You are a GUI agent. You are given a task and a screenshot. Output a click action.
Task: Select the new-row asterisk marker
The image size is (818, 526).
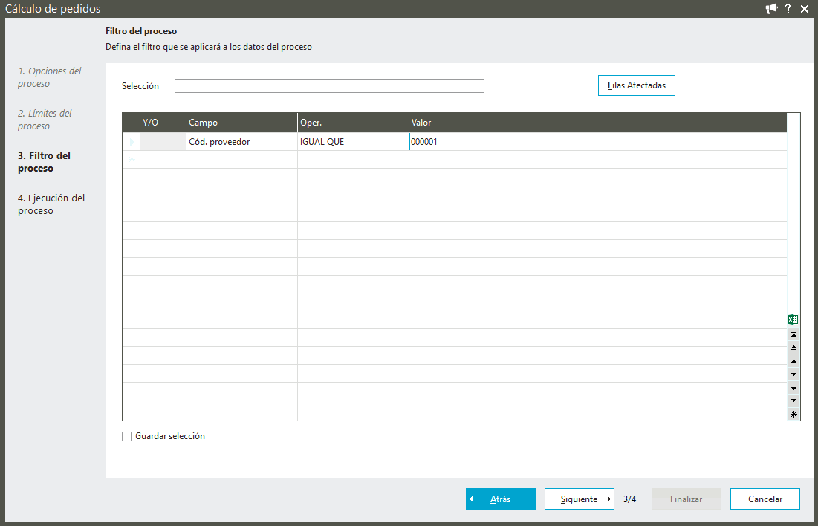pos(131,160)
